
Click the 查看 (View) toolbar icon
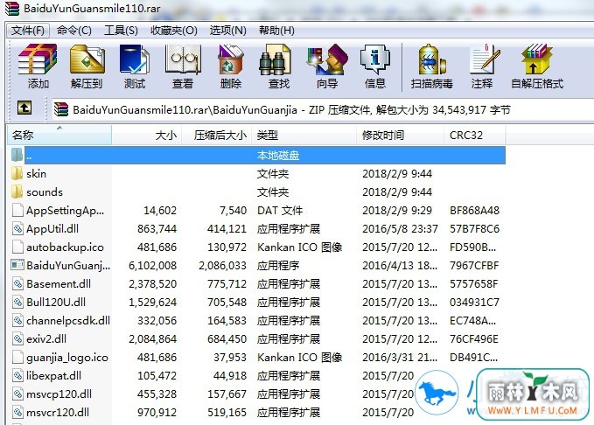click(183, 59)
